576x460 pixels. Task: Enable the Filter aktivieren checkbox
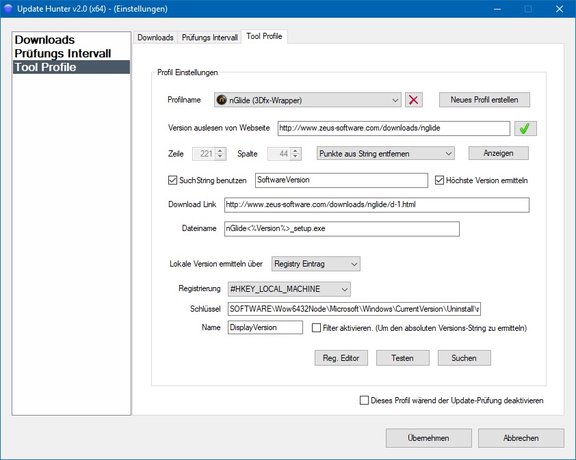pyautogui.click(x=316, y=328)
